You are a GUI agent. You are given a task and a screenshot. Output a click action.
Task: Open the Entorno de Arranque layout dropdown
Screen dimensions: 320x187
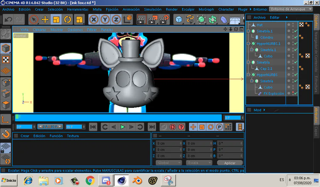coord(291,9)
